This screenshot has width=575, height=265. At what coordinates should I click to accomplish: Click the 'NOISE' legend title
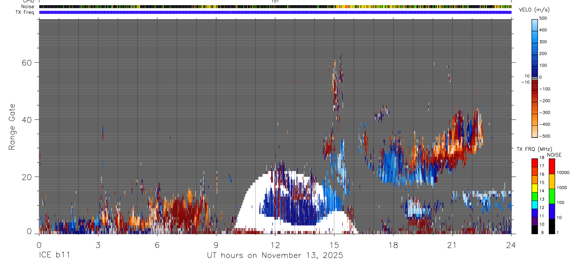(555, 155)
